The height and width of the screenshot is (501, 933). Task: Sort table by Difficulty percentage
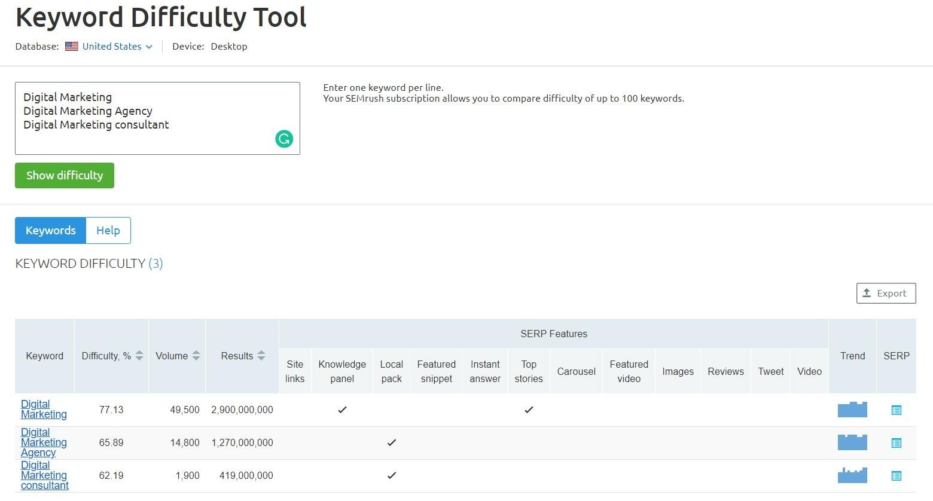(139, 356)
